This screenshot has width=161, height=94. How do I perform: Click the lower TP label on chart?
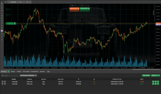(8, 15)
